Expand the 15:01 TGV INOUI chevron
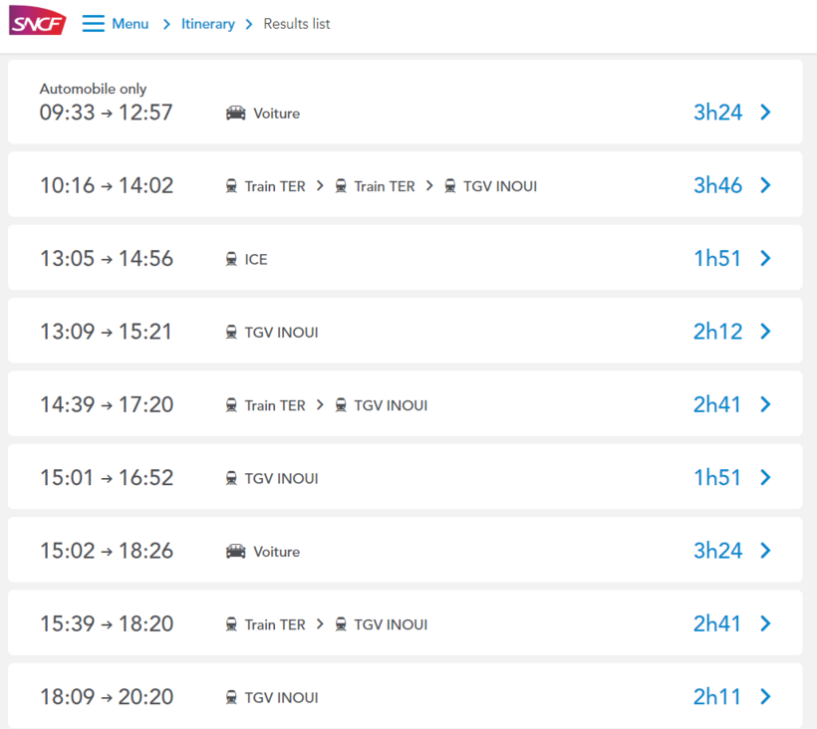 coord(765,478)
